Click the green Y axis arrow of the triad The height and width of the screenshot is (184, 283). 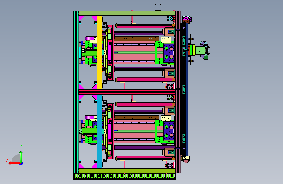coord(21,156)
